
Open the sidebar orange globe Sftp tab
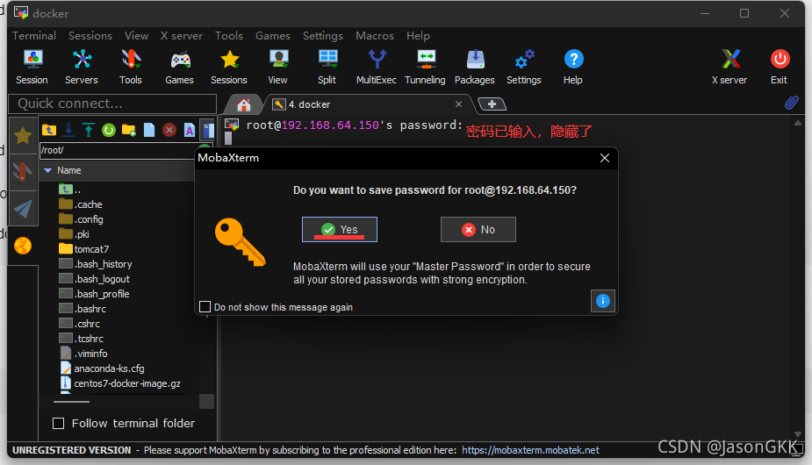[23, 246]
